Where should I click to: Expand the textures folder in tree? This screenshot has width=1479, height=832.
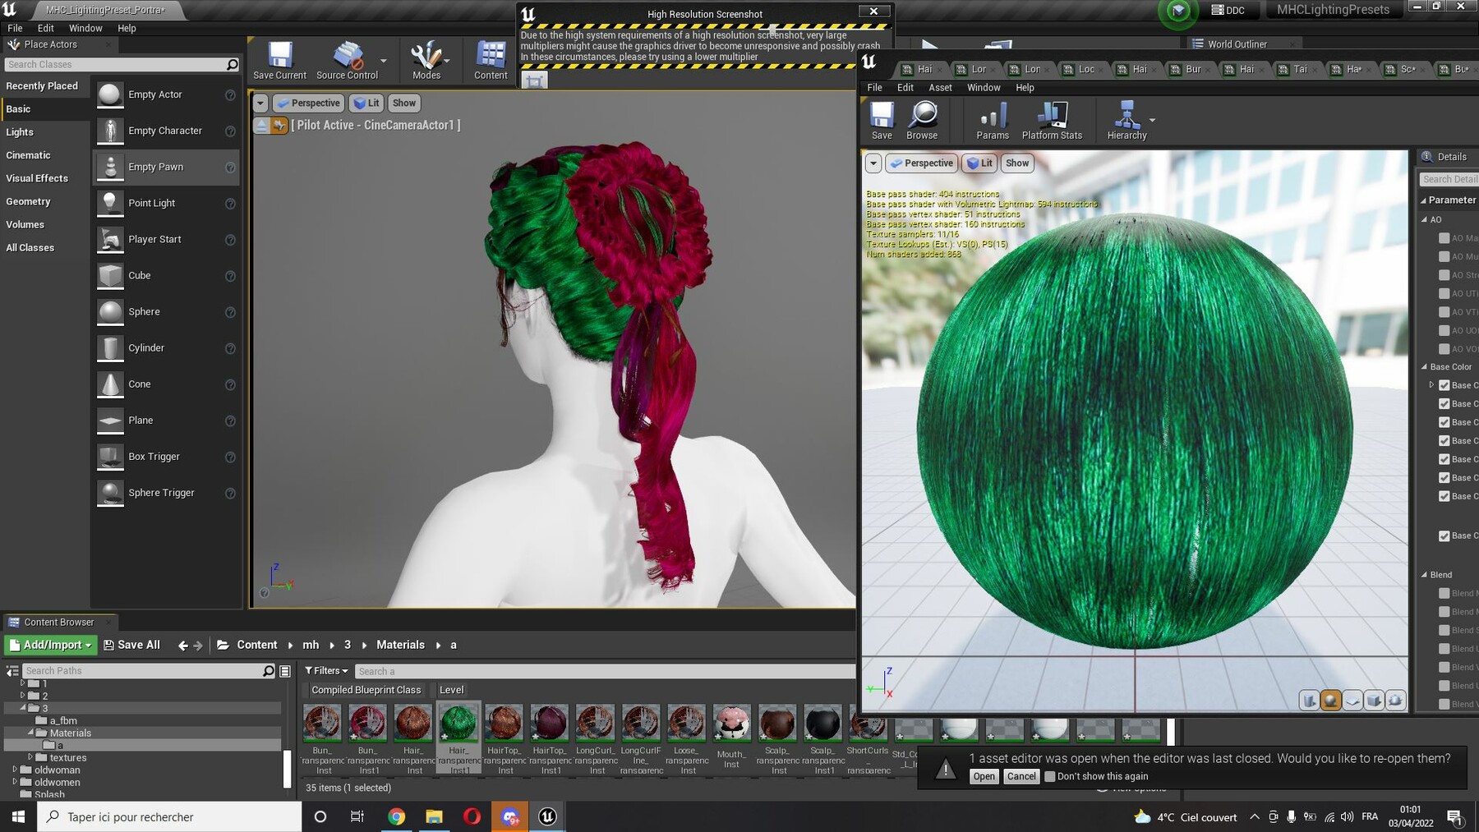point(30,757)
